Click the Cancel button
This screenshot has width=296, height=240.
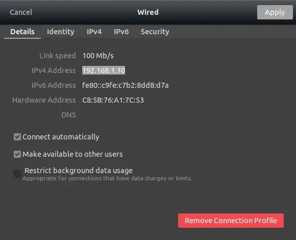(x=21, y=12)
